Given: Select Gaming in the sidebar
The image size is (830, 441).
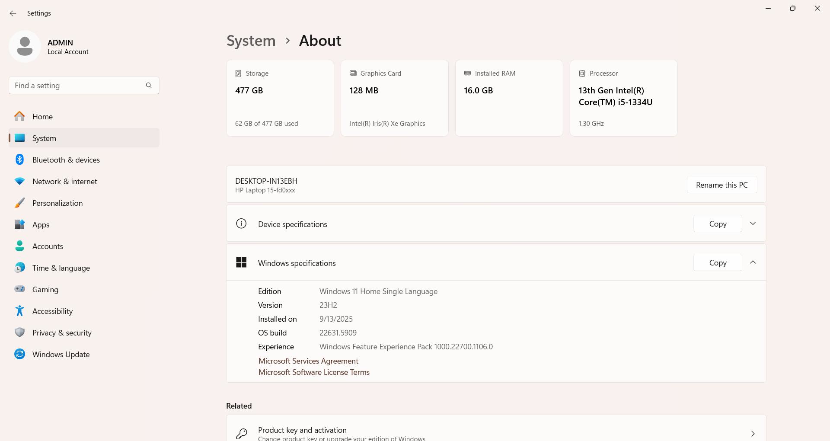Looking at the screenshot, I should [x=45, y=290].
